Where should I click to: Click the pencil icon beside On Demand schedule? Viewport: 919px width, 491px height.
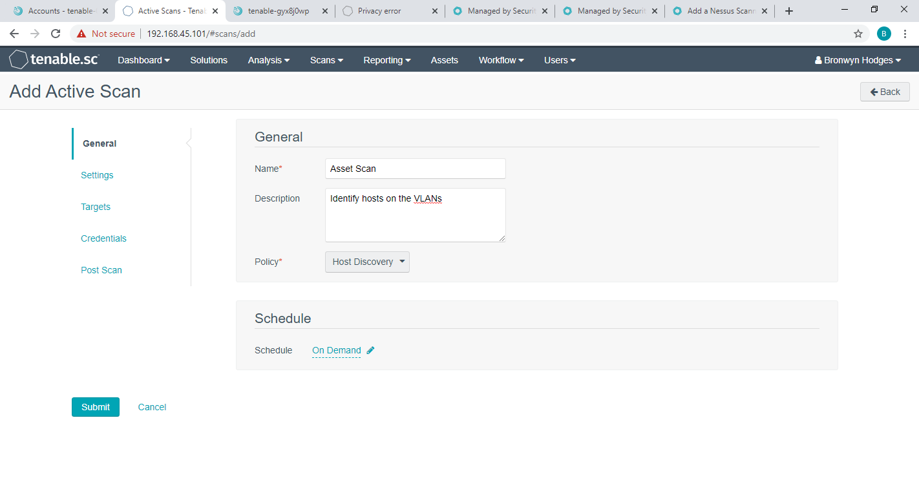point(370,350)
